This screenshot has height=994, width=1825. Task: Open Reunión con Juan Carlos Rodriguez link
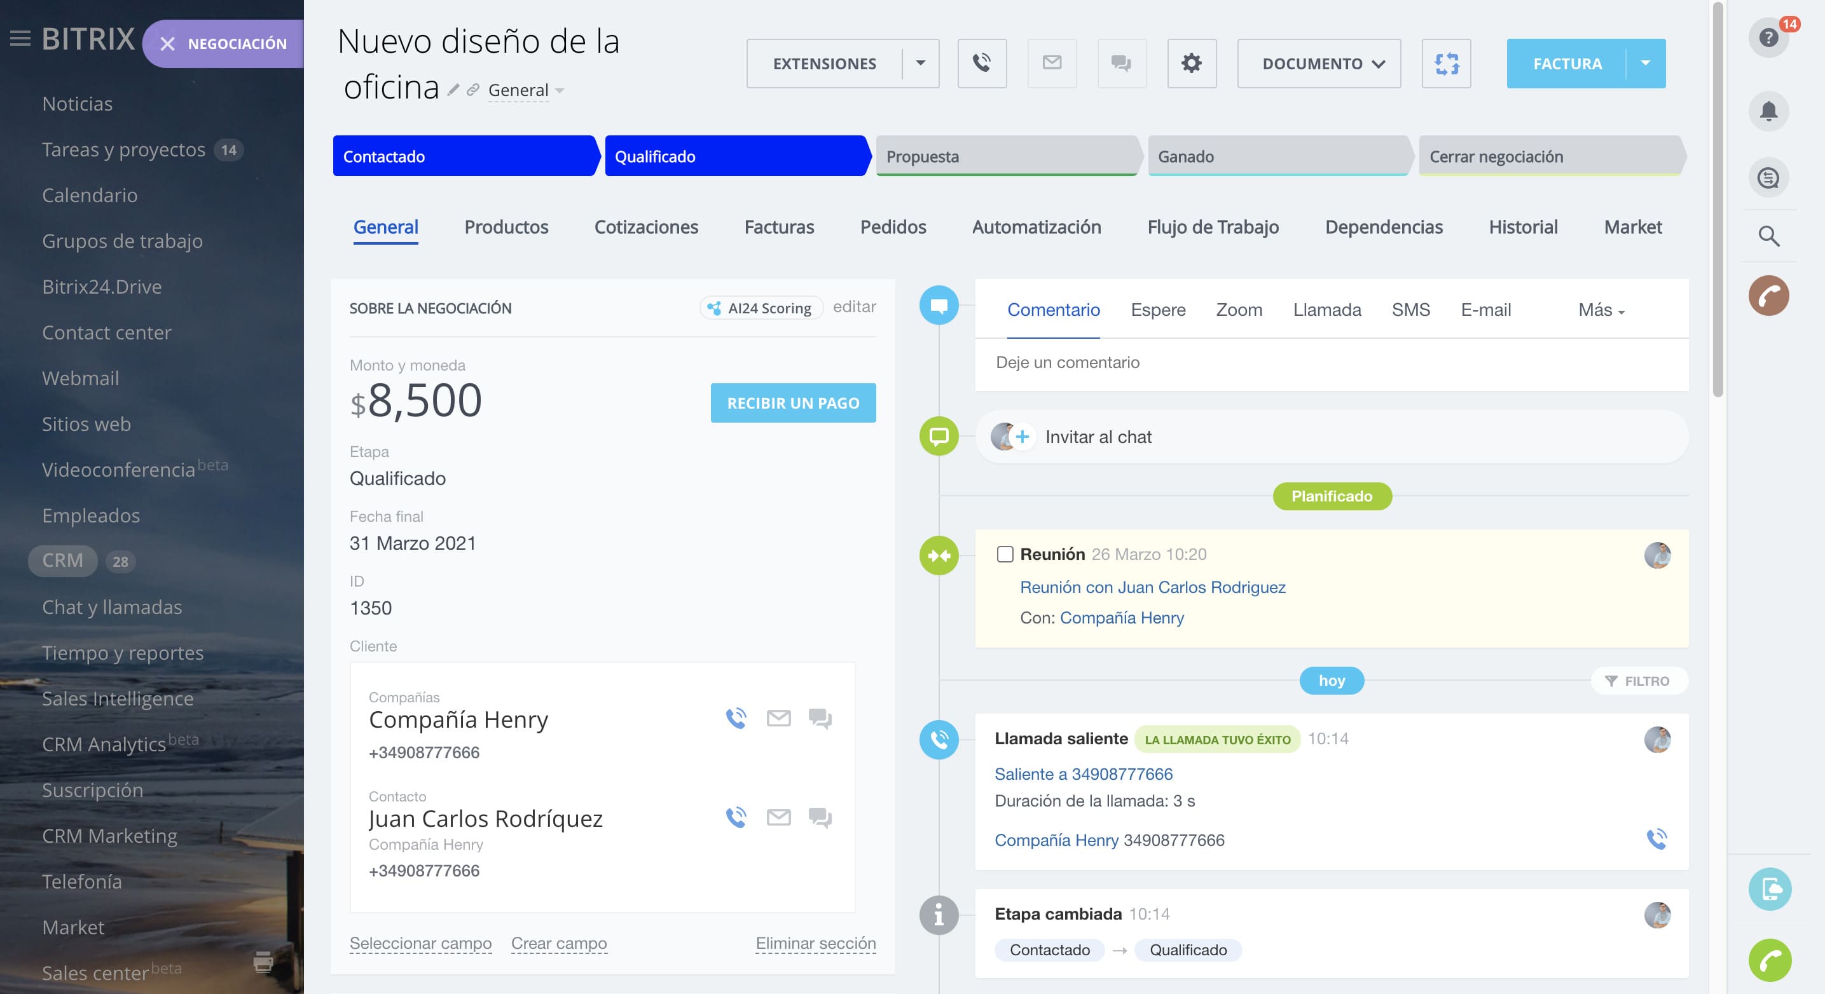[x=1152, y=587]
